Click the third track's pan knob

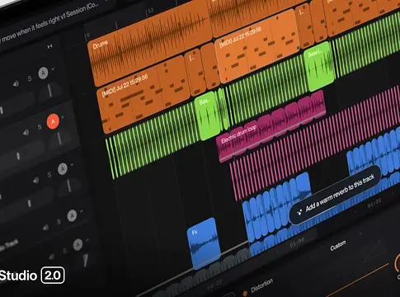(69, 186)
